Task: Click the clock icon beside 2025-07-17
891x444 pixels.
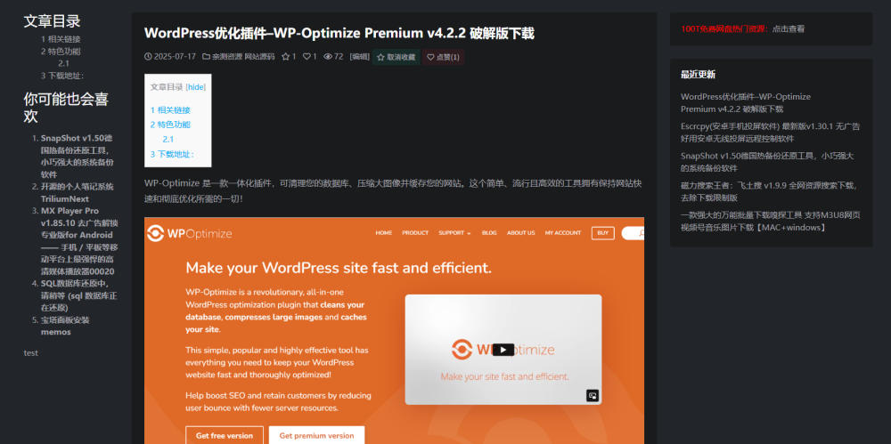Action: click(x=148, y=57)
